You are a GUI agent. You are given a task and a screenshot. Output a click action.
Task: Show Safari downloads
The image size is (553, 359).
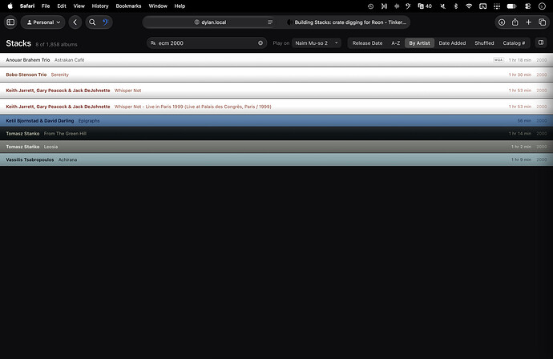tap(502, 22)
